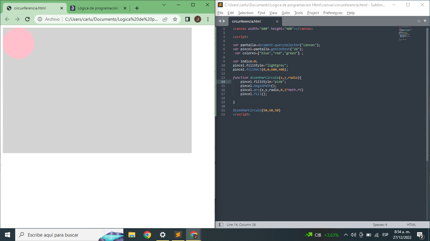Click the colores array line
Viewport: 430px width, 241px height.
click(269, 53)
